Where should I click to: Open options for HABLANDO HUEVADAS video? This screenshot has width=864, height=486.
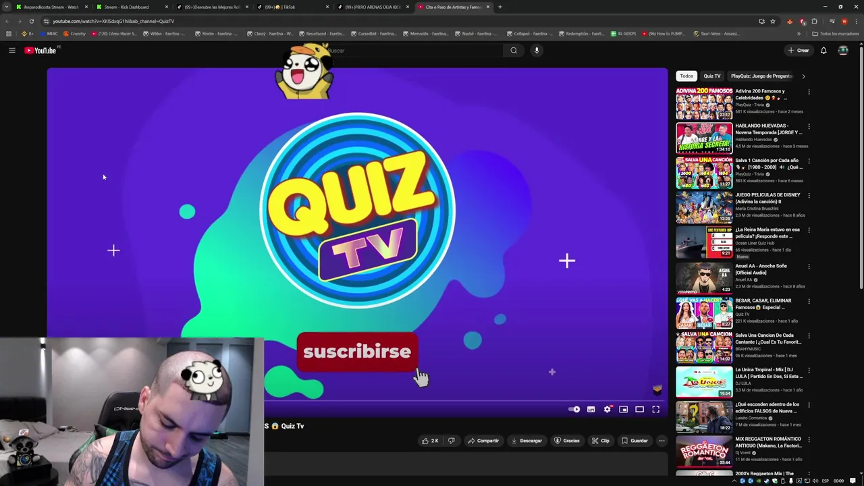[x=809, y=126]
